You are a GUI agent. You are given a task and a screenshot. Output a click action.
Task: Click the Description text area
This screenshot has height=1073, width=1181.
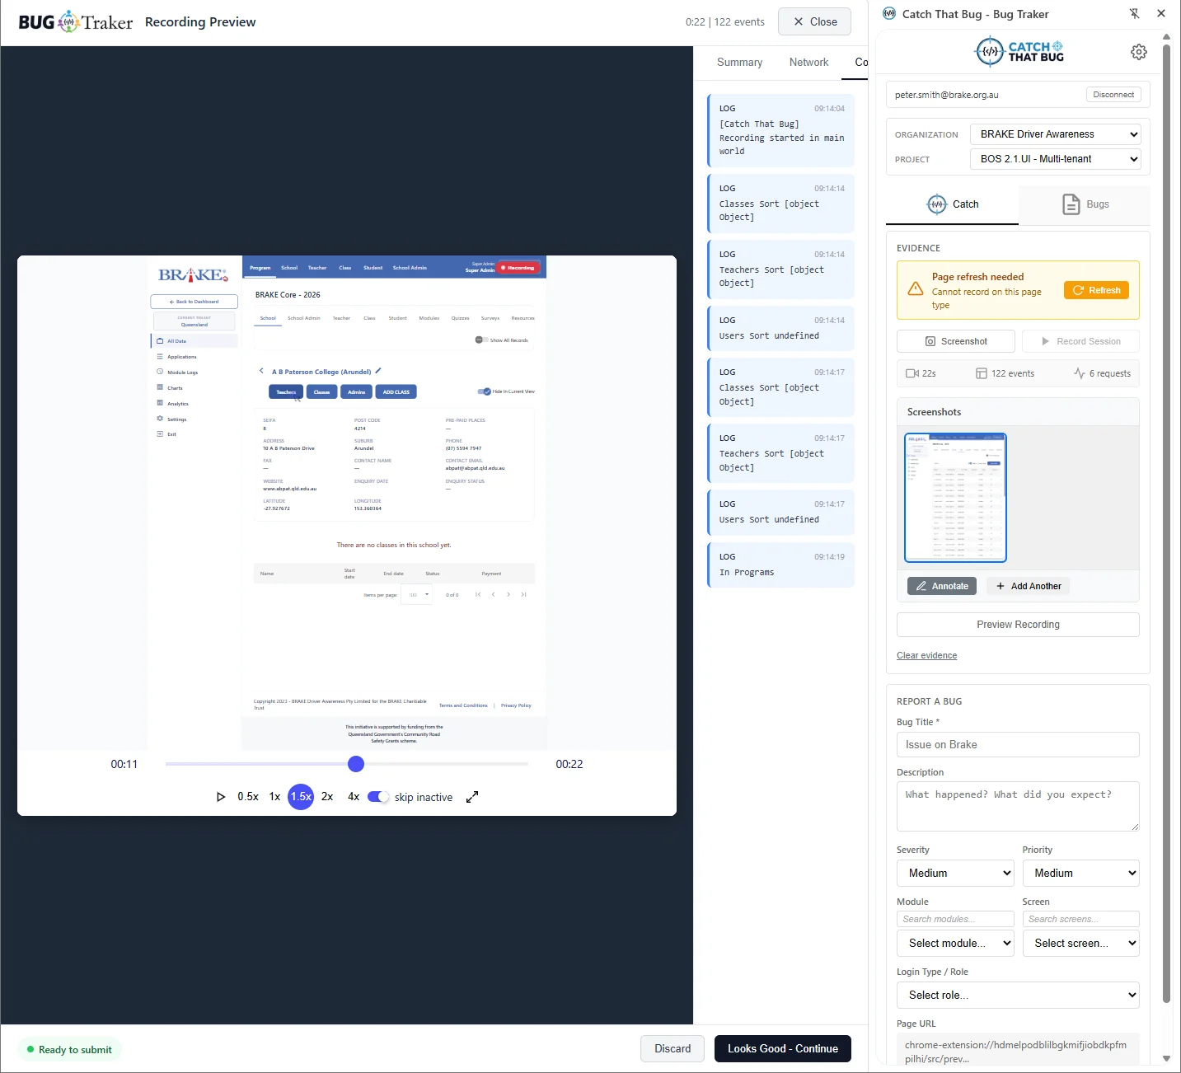pyautogui.click(x=1018, y=806)
